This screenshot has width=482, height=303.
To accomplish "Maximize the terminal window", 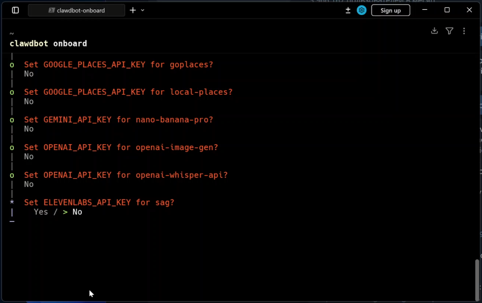I will point(447,10).
